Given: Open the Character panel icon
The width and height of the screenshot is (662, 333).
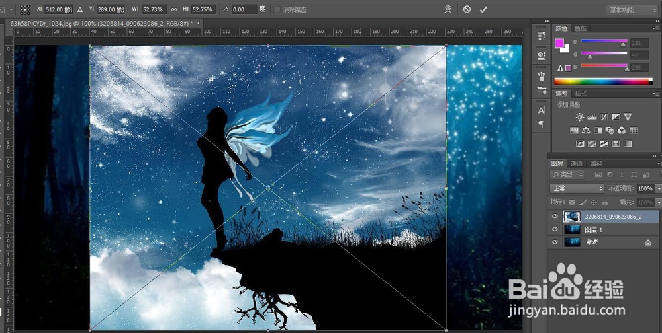Looking at the screenshot, I should (x=542, y=110).
